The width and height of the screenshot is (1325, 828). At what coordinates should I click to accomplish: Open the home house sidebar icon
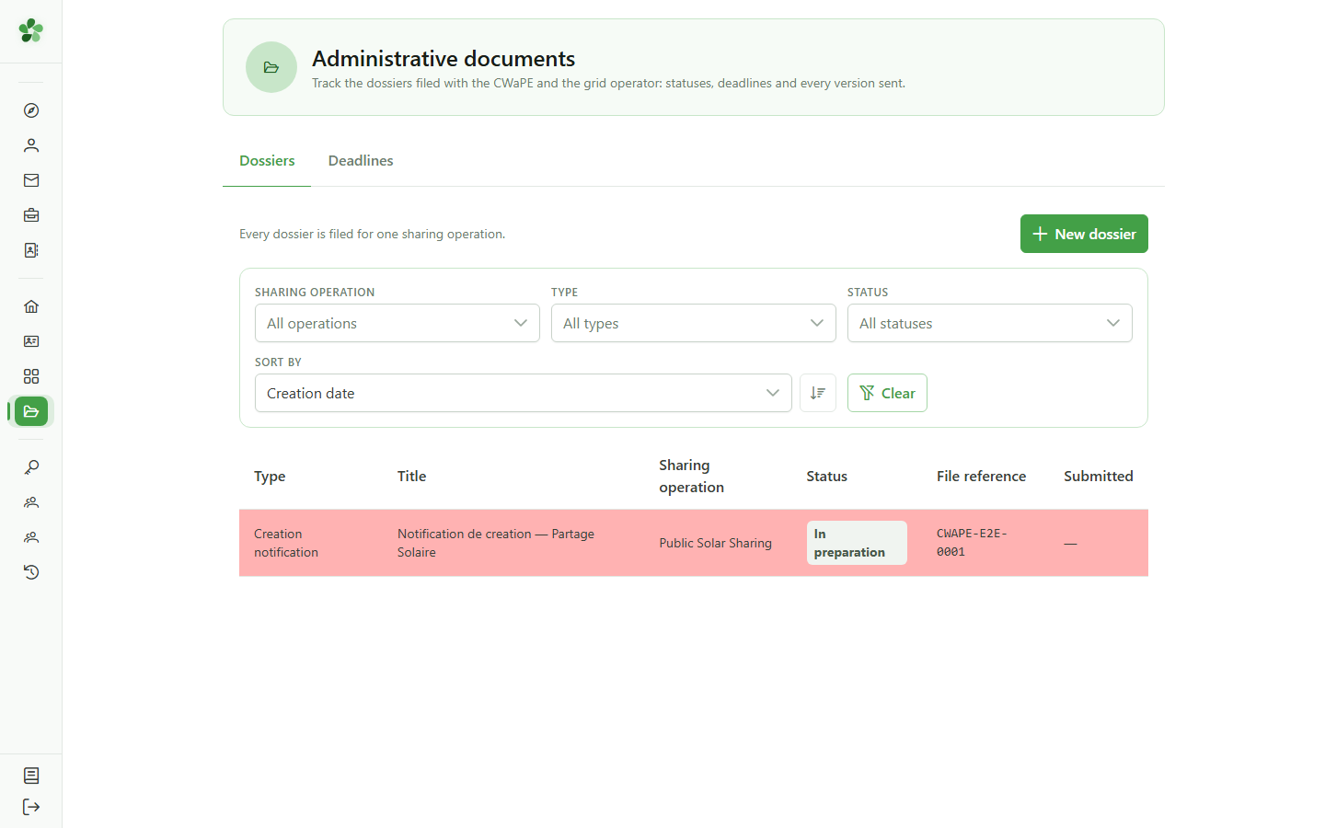(x=31, y=306)
